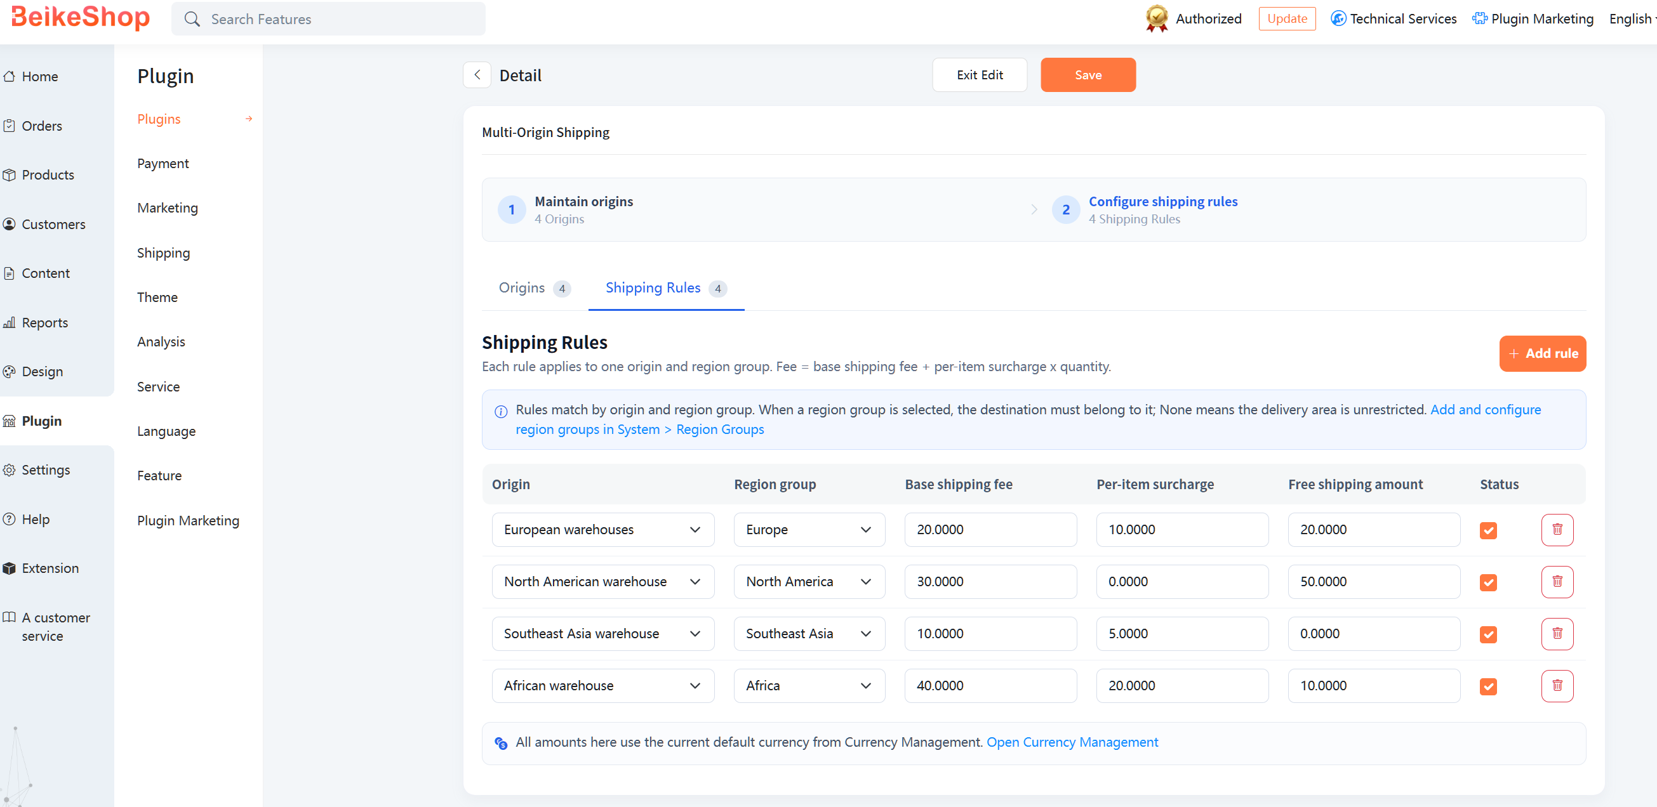Click the Save button

click(x=1088, y=75)
